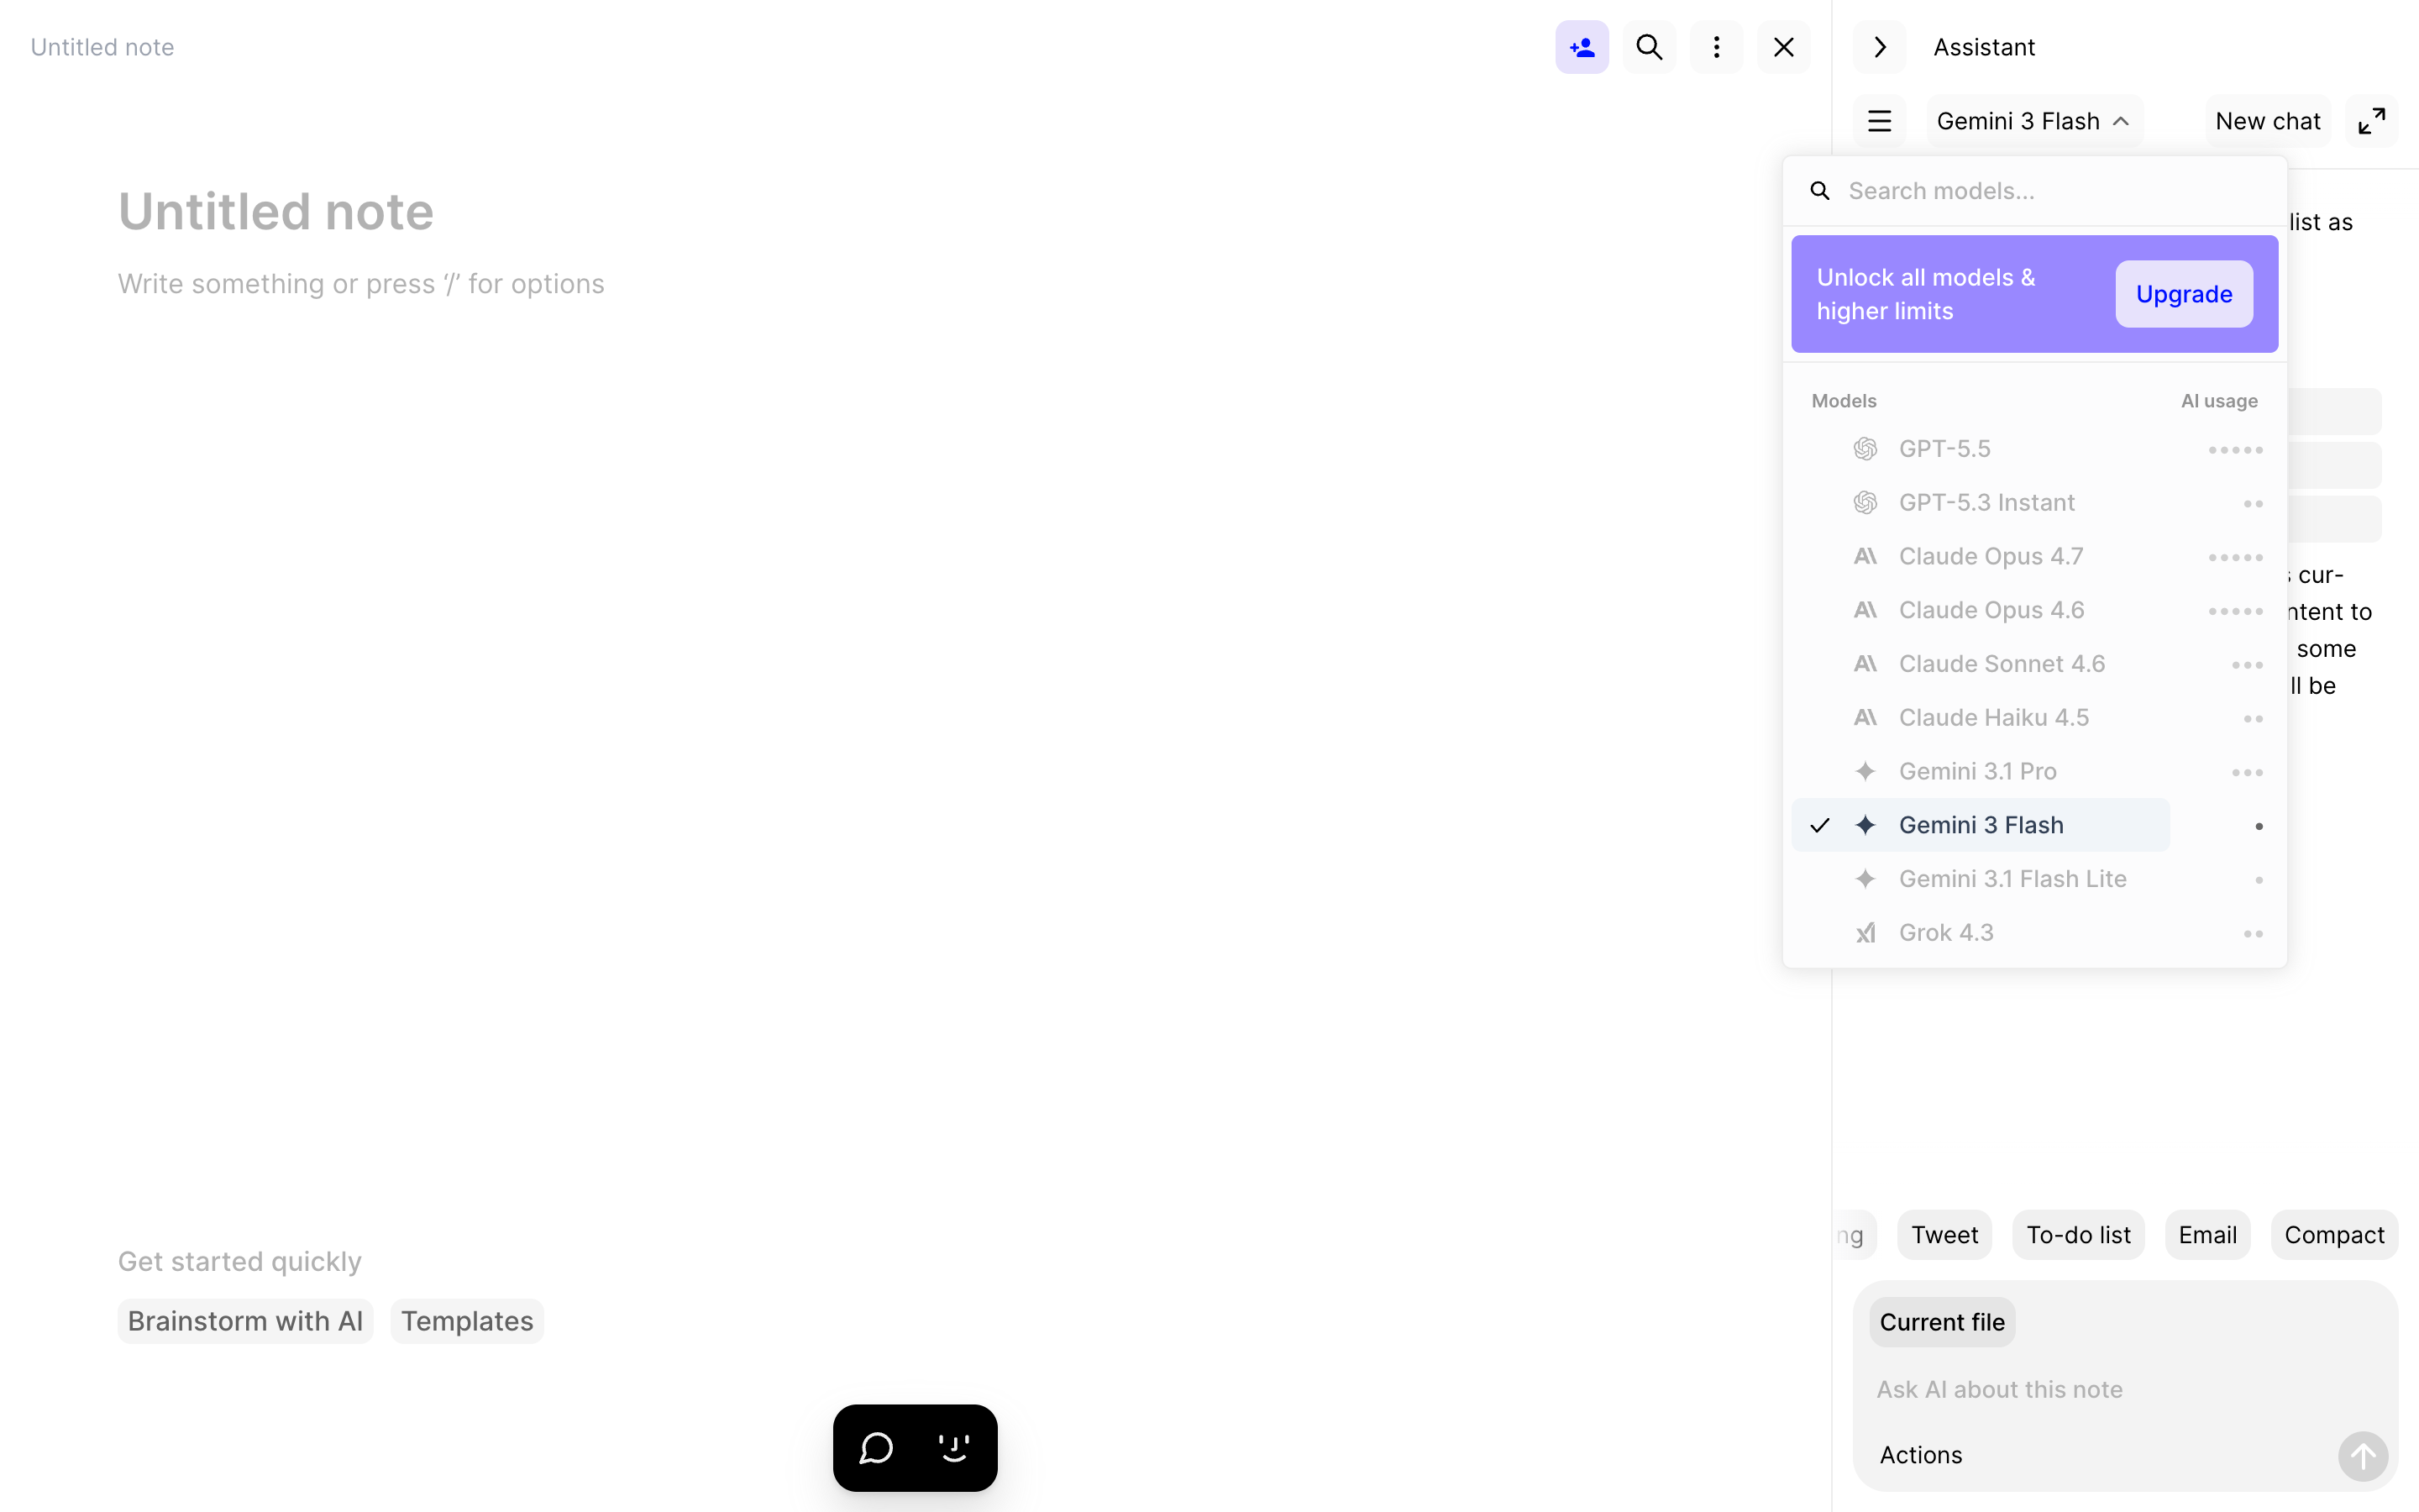Click the search magnifier in model search

pyautogui.click(x=1820, y=191)
